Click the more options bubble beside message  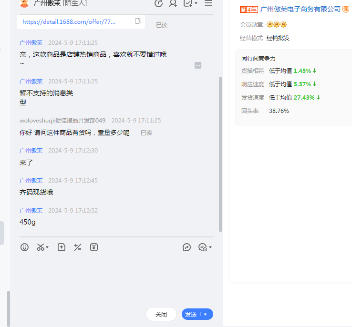198,65
